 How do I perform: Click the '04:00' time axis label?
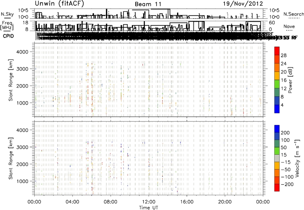(73, 202)
